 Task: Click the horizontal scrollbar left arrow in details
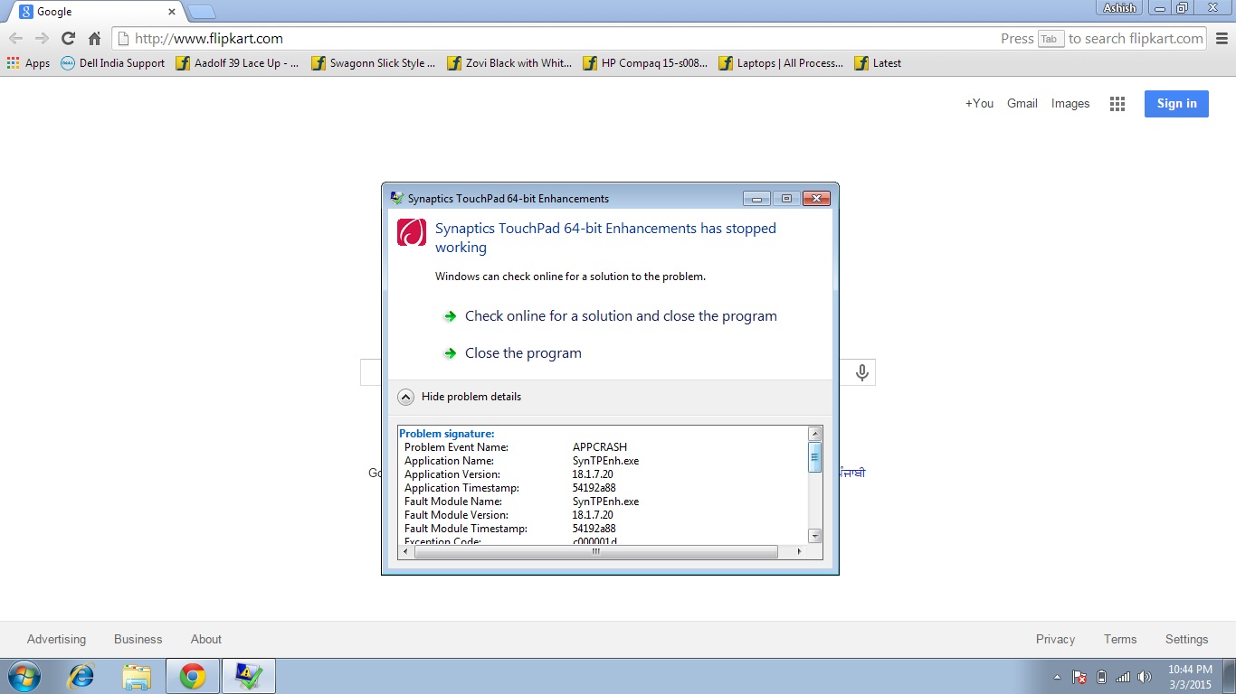pos(407,551)
